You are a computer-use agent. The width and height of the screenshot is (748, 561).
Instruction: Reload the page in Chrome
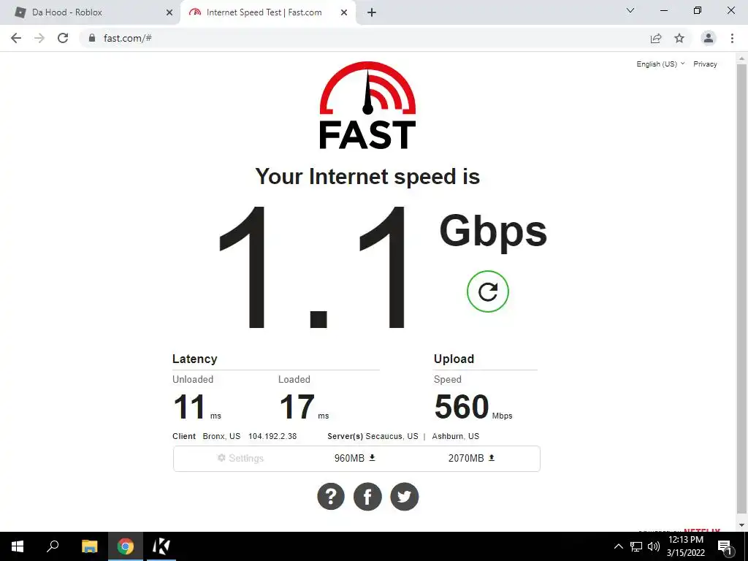(63, 38)
